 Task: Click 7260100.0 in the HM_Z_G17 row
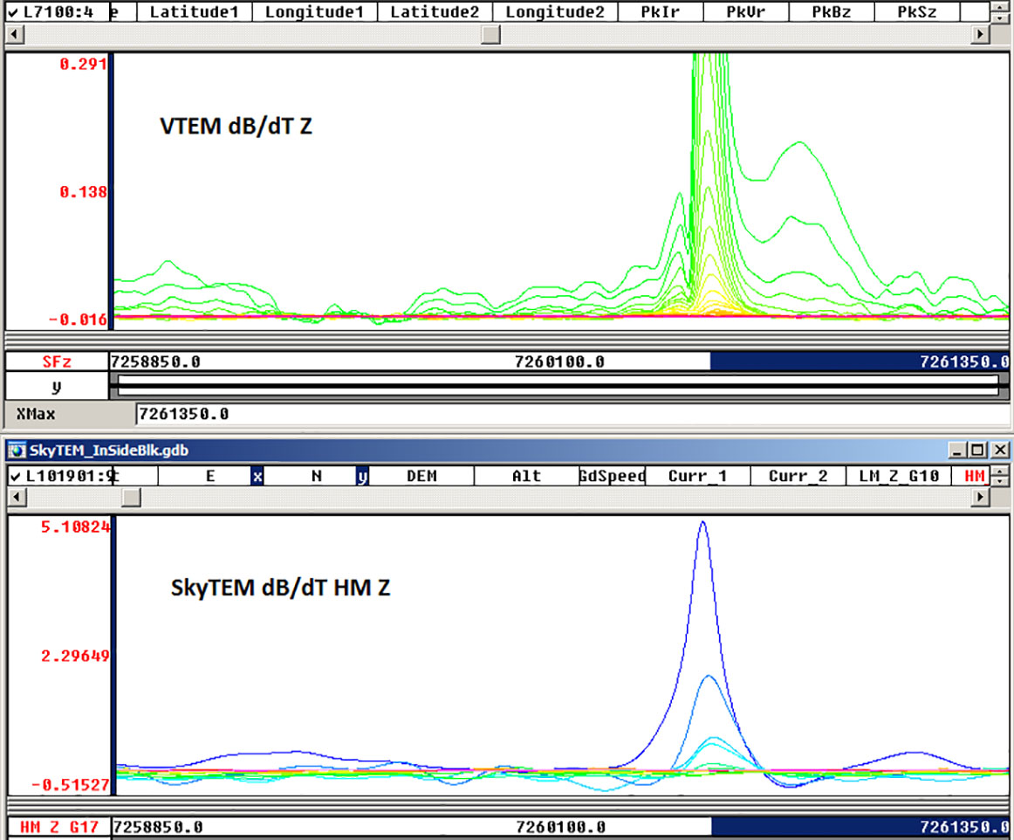coord(561,827)
